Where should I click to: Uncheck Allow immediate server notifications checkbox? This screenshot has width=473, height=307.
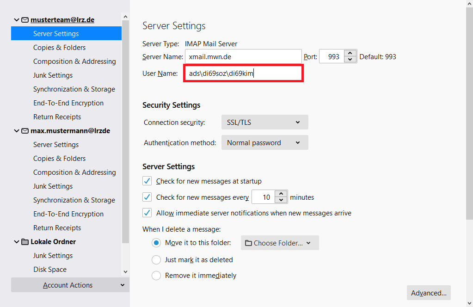(147, 213)
